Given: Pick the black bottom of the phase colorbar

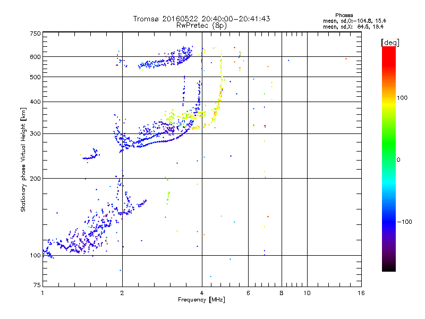Looking at the screenshot, I should tap(389, 268).
